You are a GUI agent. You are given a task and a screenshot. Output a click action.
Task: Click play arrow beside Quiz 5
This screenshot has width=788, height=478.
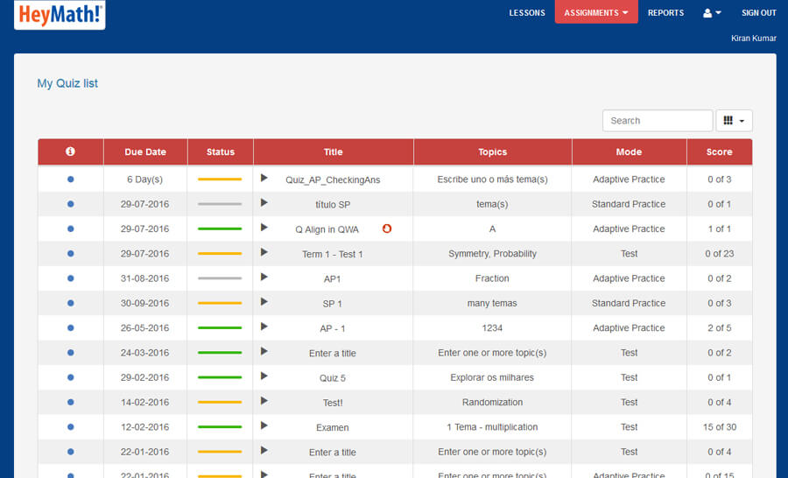pyautogui.click(x=264, y=377)
